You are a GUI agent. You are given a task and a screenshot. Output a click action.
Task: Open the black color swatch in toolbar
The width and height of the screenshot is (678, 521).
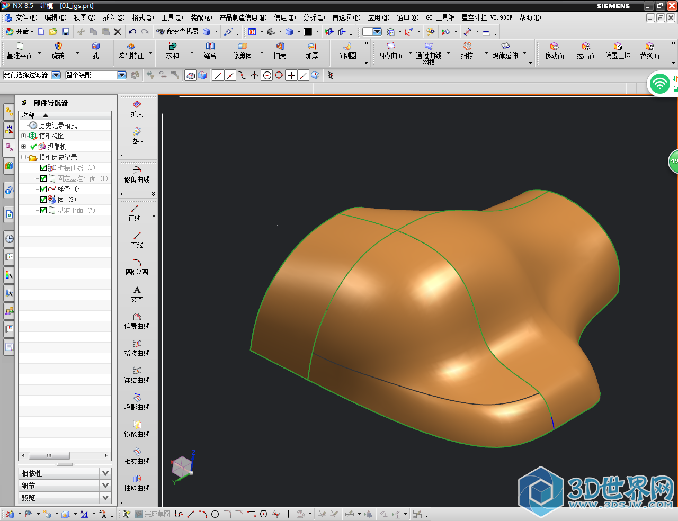(308, 32)
